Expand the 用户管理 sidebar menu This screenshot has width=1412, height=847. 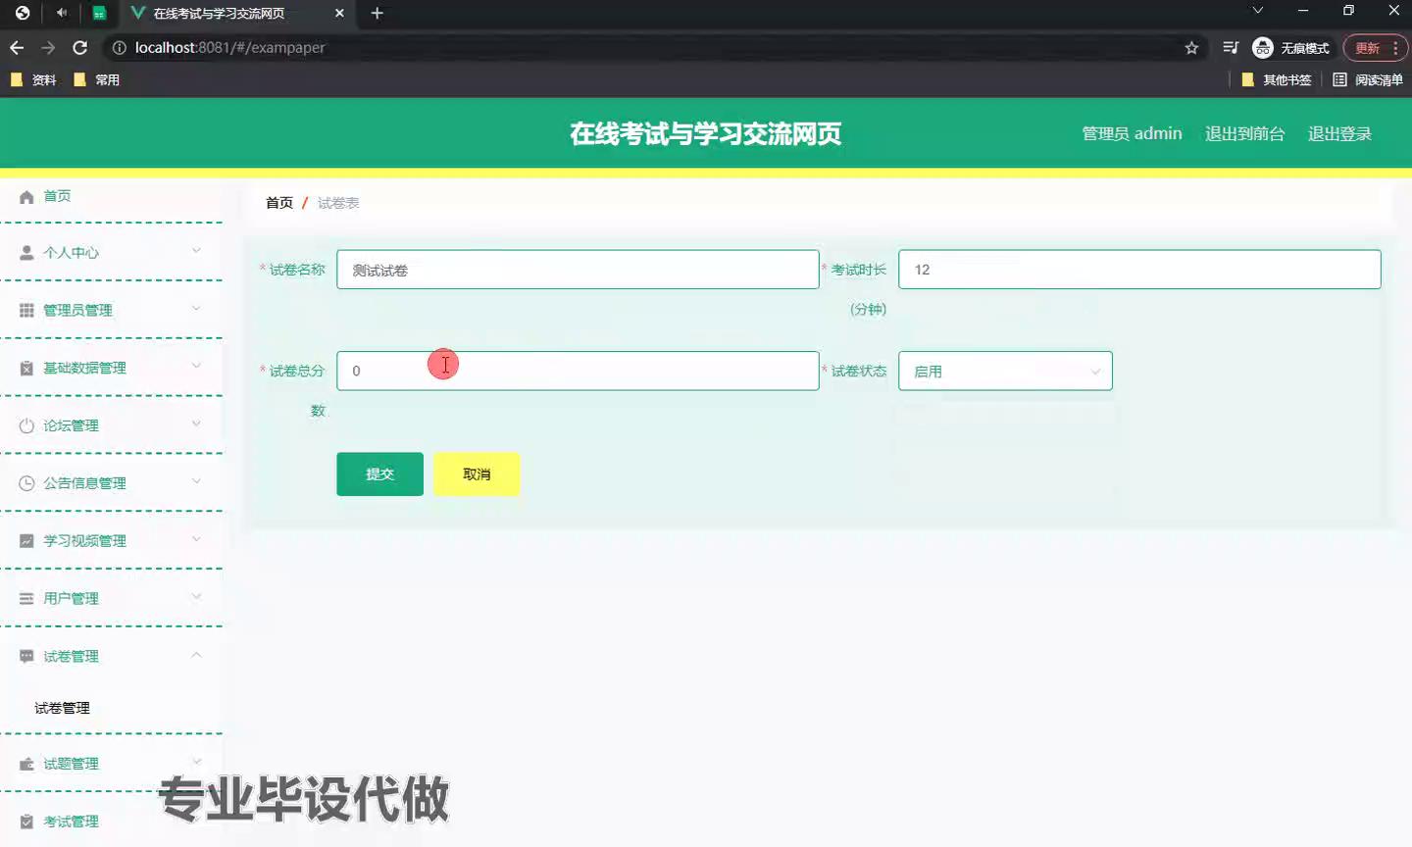[108, 598]
